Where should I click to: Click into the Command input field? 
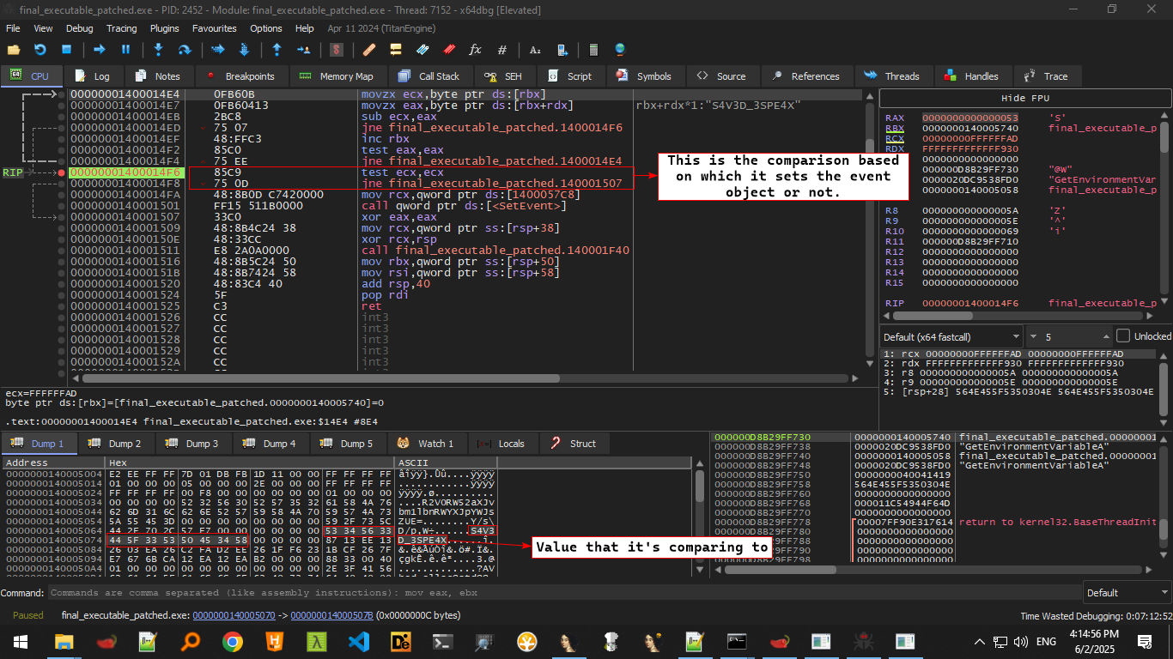click(558, 593)
